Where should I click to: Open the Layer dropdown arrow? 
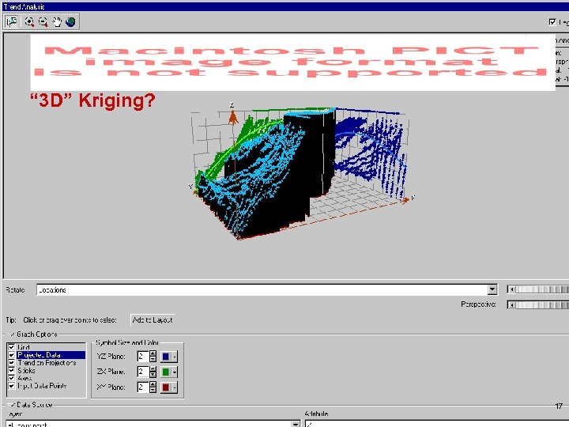click(x=296, y=424)
